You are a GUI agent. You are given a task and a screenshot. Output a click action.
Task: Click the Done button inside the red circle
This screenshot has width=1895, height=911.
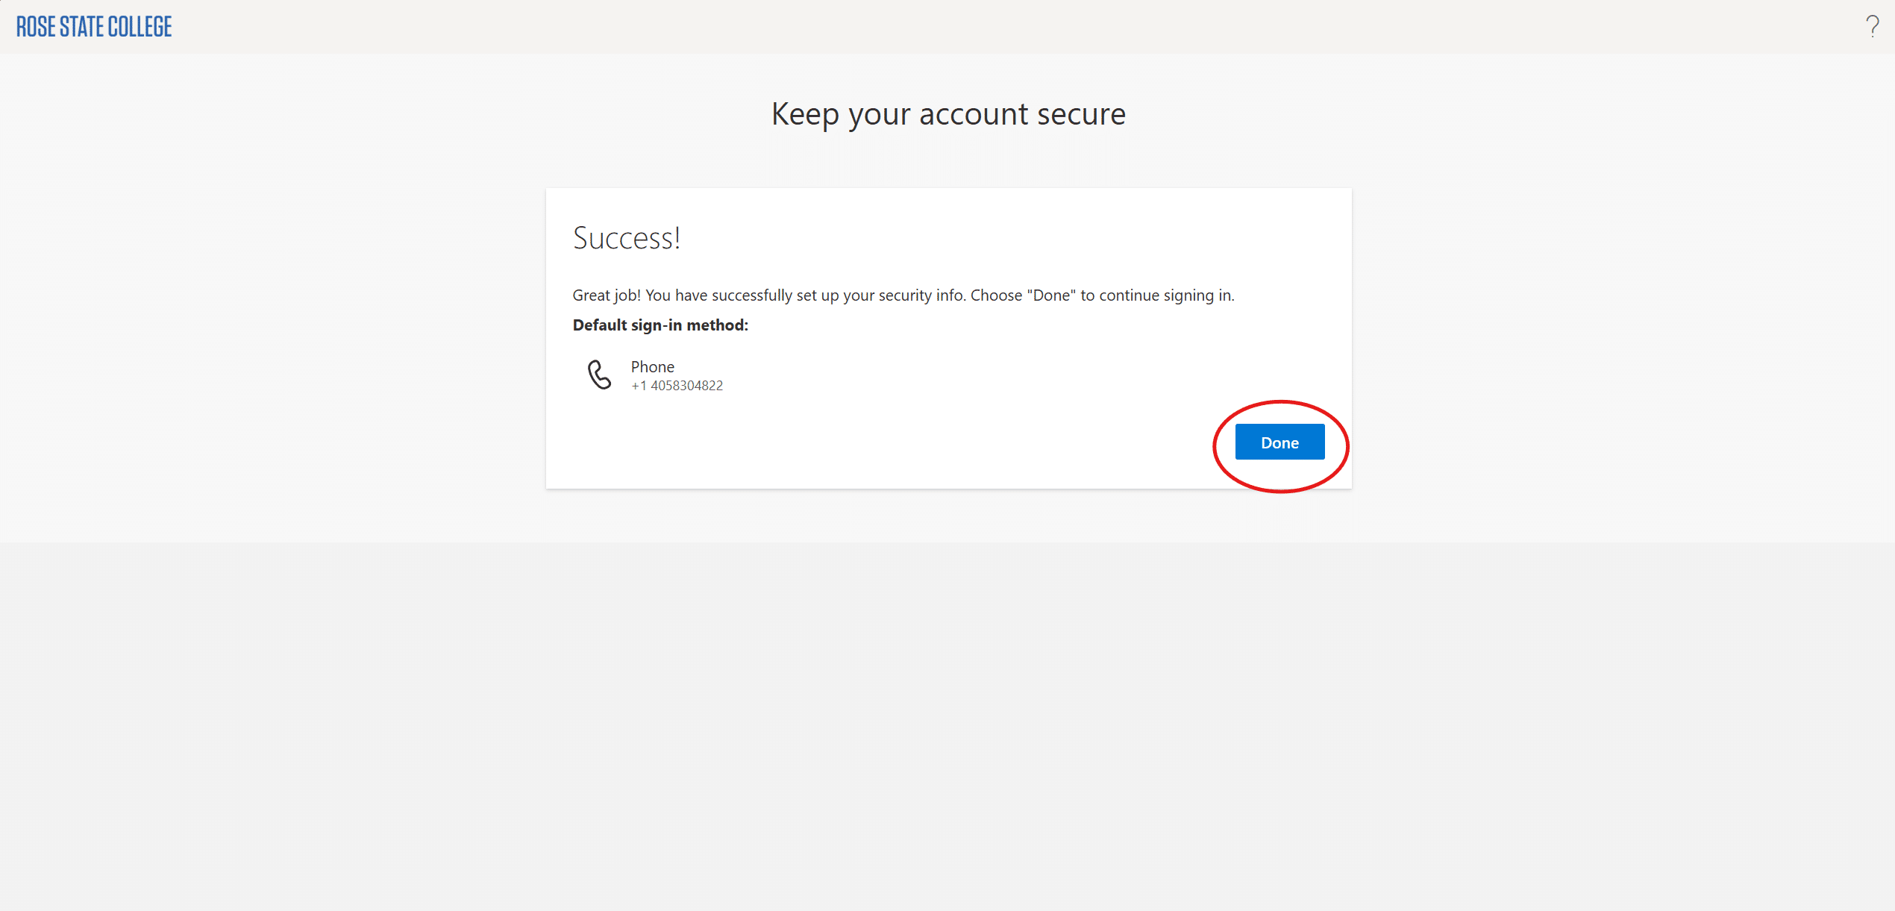[x=1279, y=442]
